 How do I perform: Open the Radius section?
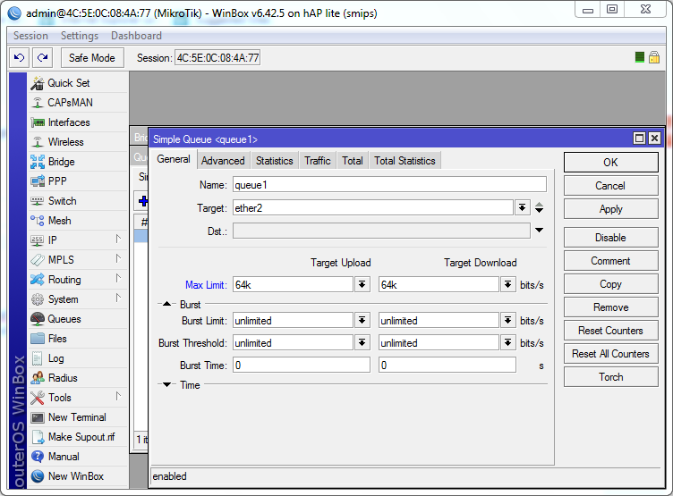tap(79, 378)
